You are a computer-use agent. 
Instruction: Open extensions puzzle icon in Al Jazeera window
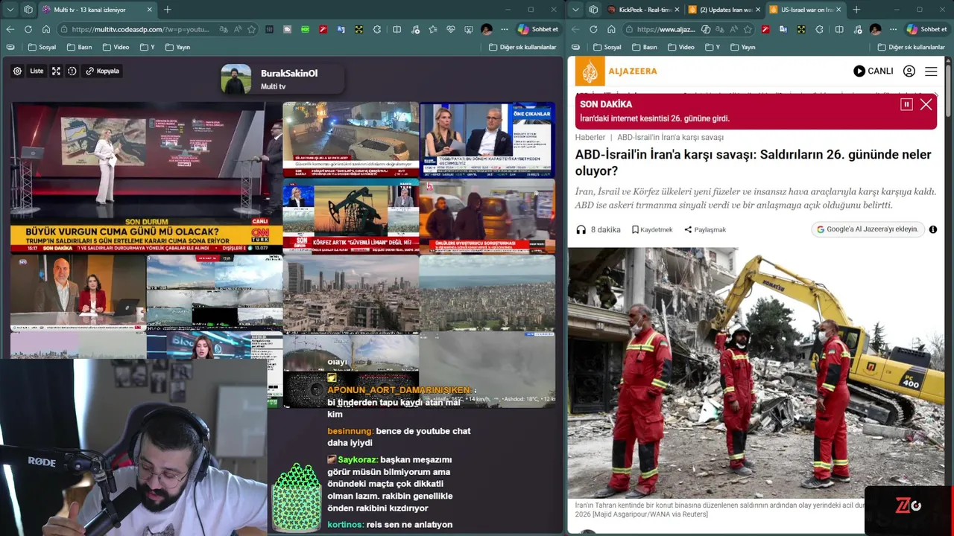tap(819, 29)
